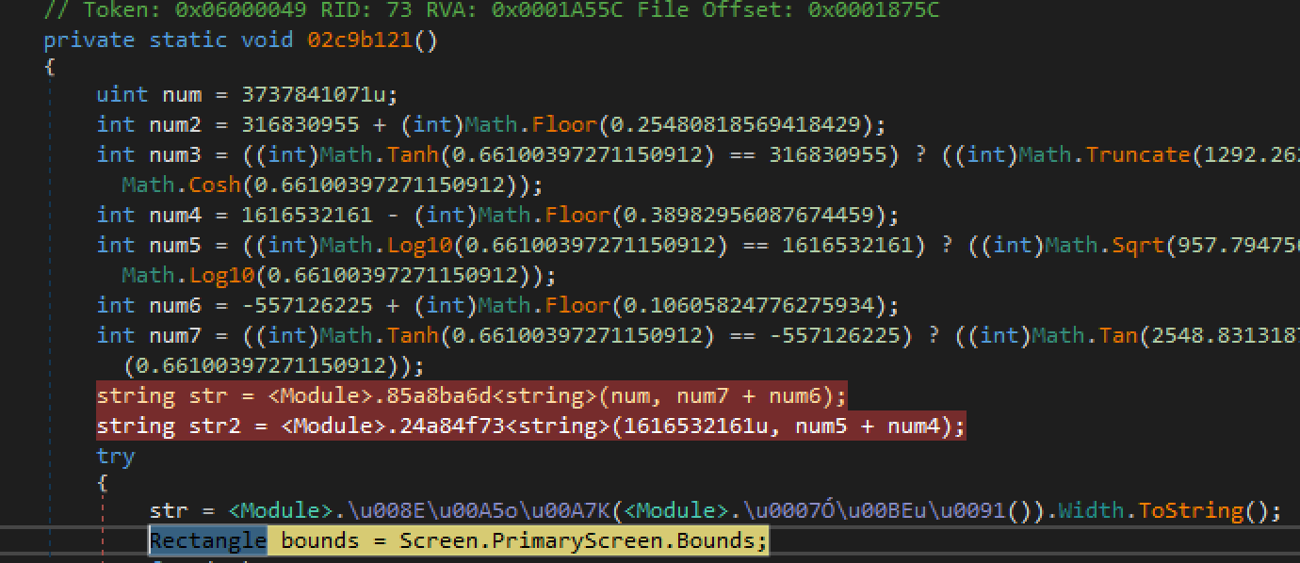
Task: Click the highlighted Rectangle type
Action: pyautogui.click(x=208, y=540)
